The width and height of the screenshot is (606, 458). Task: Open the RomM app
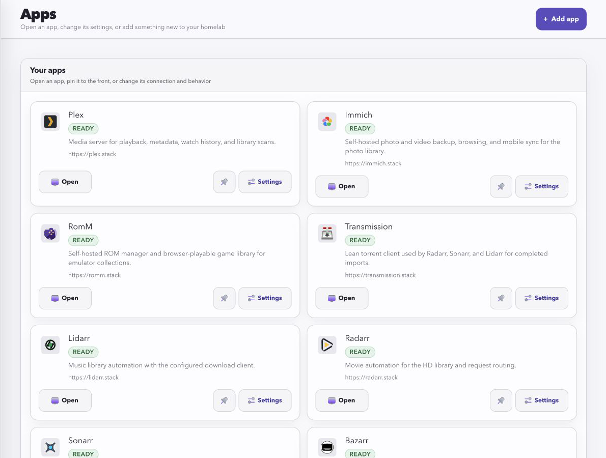pyautogui.click(x=65, y=298)
